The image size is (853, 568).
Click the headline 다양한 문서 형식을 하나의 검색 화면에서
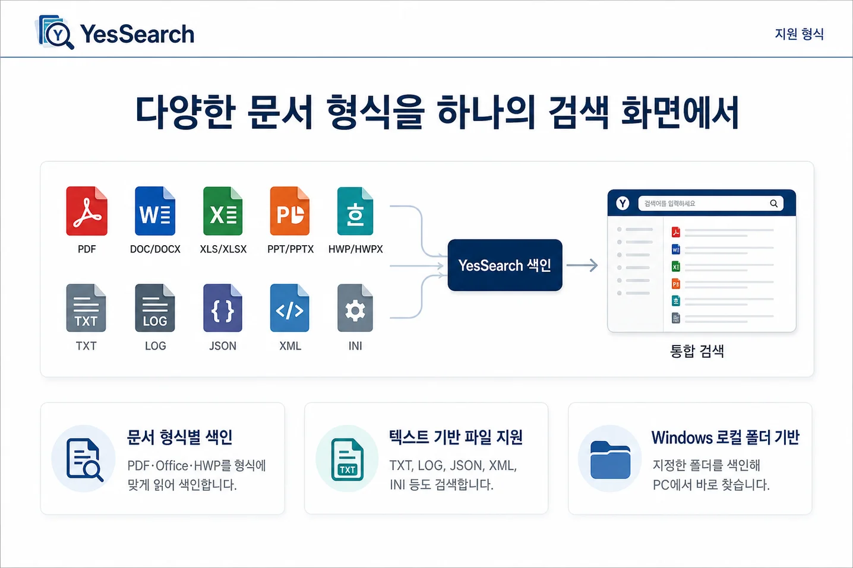point(438,112)
